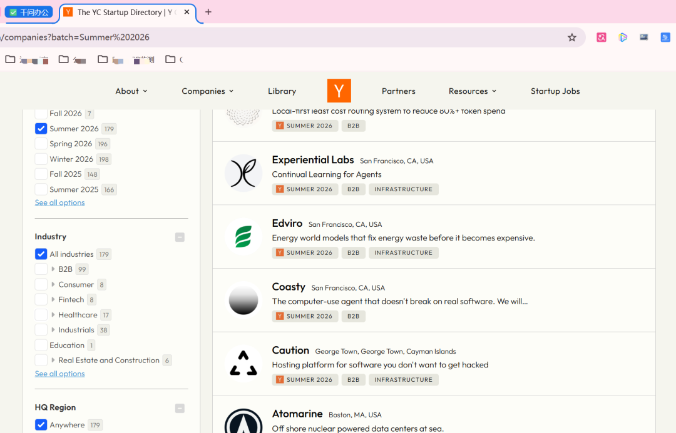Open the Experiential Labs company logo

pos(243,173)
